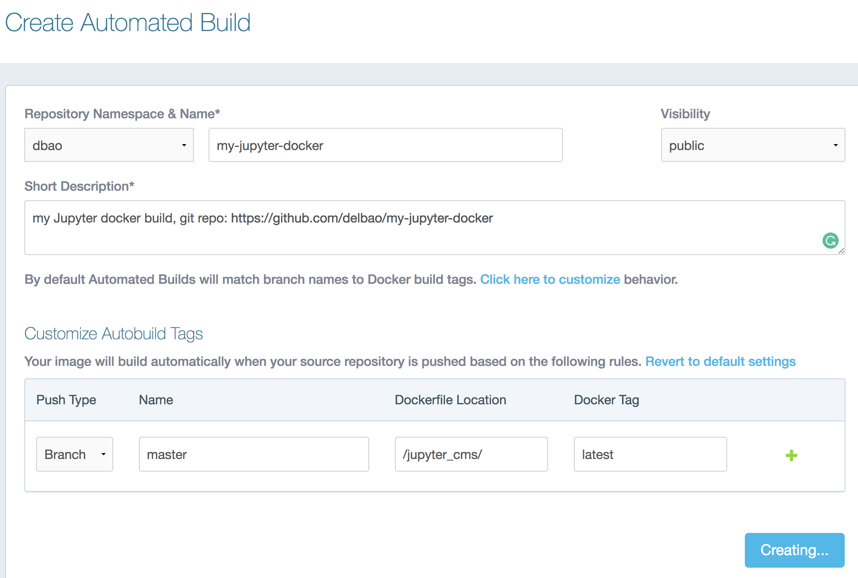Click the Docker Tag column header
The image size is (858, 578).
[x=606, y=400]
